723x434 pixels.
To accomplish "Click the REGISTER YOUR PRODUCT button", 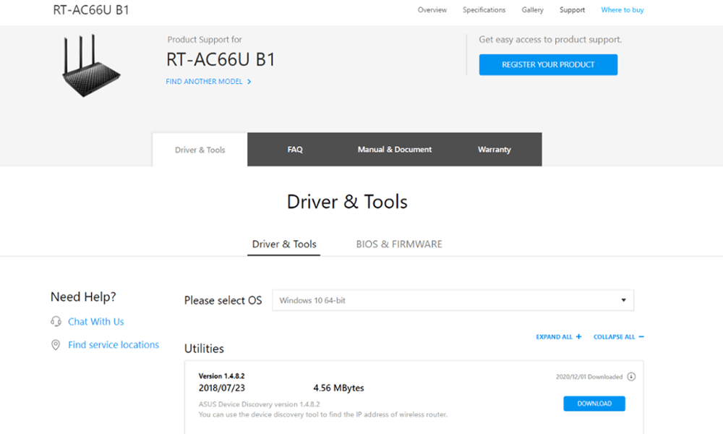I will pos(548,64).
